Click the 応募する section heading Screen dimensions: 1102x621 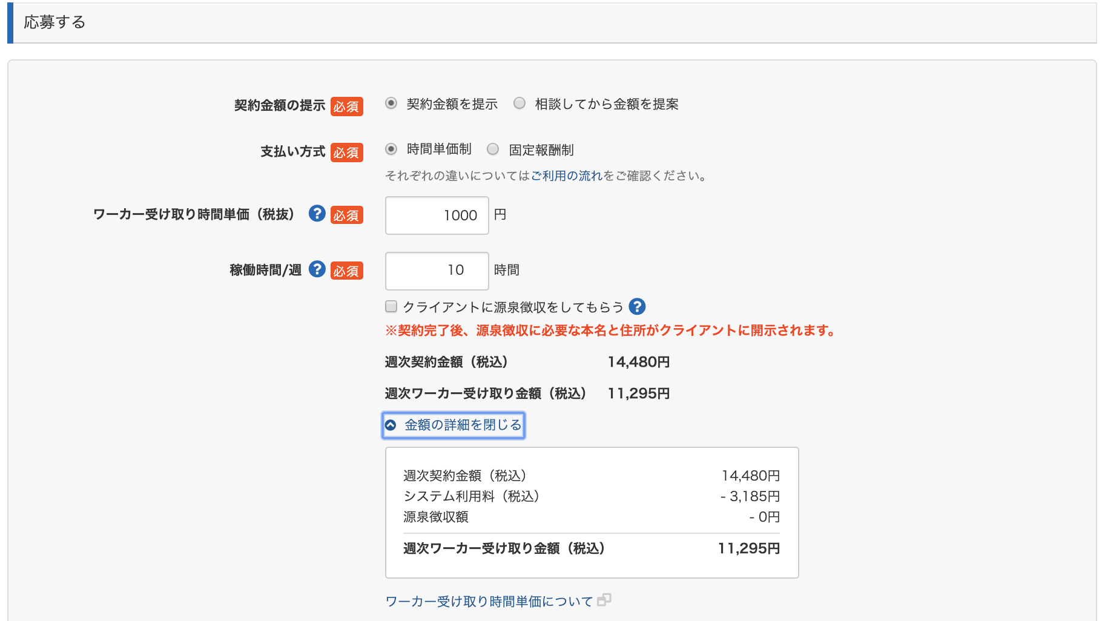(54, 22)
